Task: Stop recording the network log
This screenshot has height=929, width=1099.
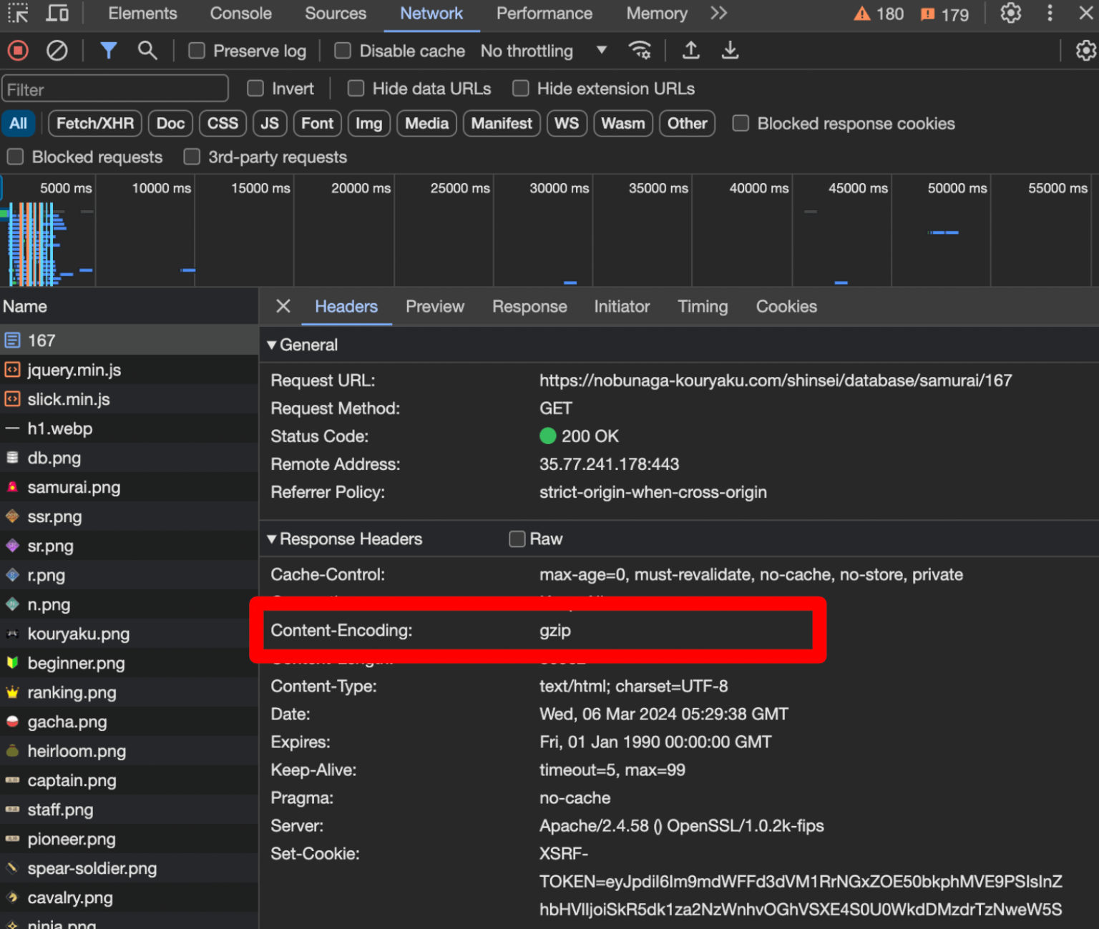Action: [x=18, y=51]
